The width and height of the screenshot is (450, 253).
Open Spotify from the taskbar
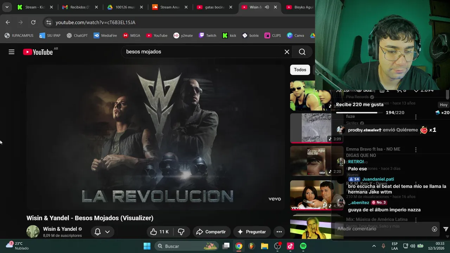303,246
